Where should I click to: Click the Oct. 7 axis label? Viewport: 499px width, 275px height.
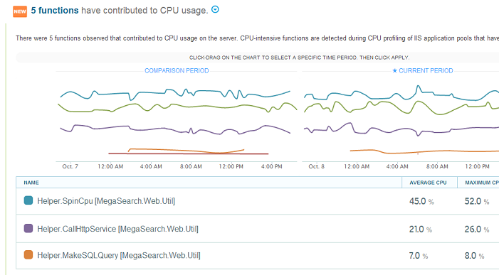pos(70,166)
